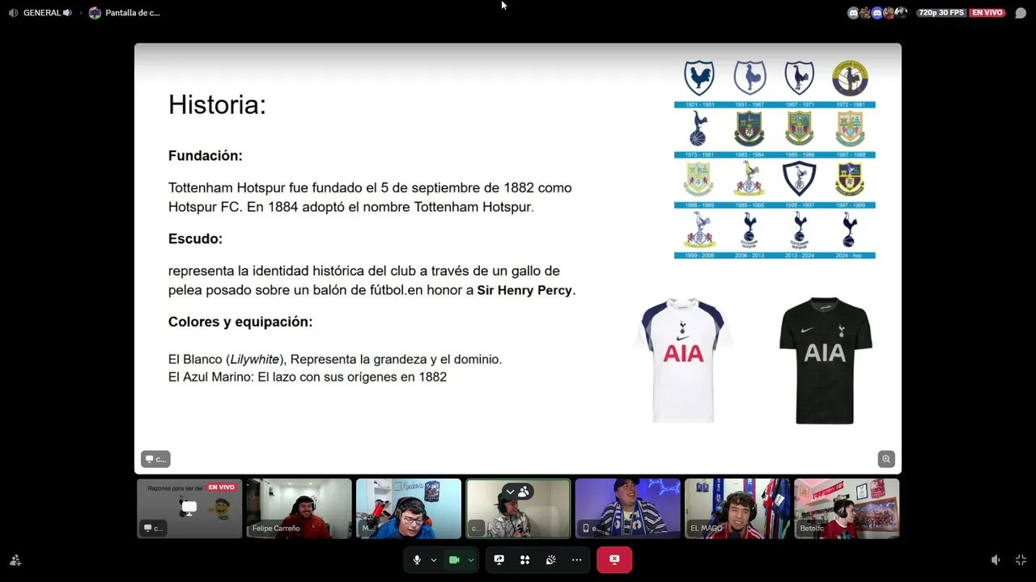Turn off the camera
The height and width of the screenshot is (582, 1036).
coord(454,559)
